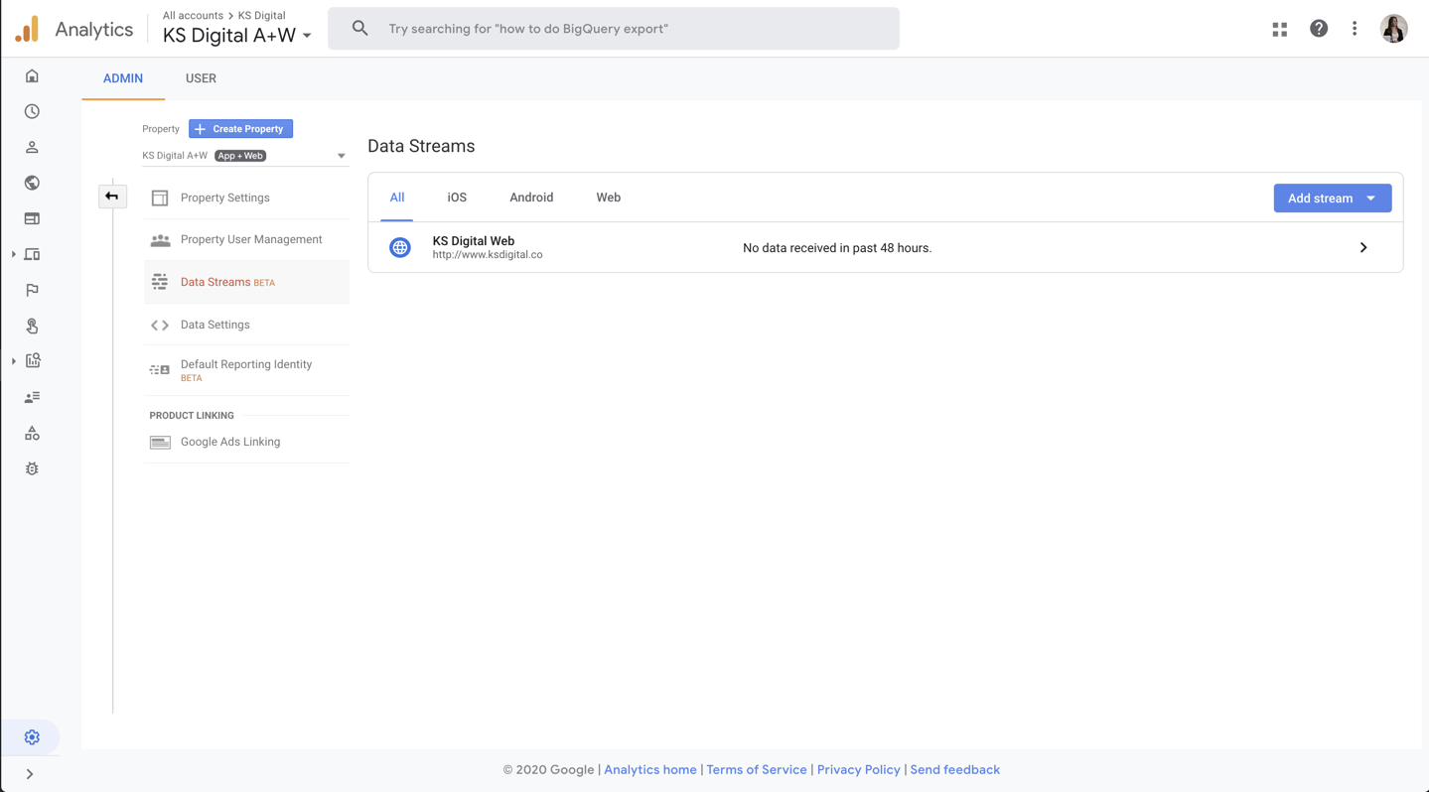Click the globe icon of KS Digital Web stream

tap(400, 247)
